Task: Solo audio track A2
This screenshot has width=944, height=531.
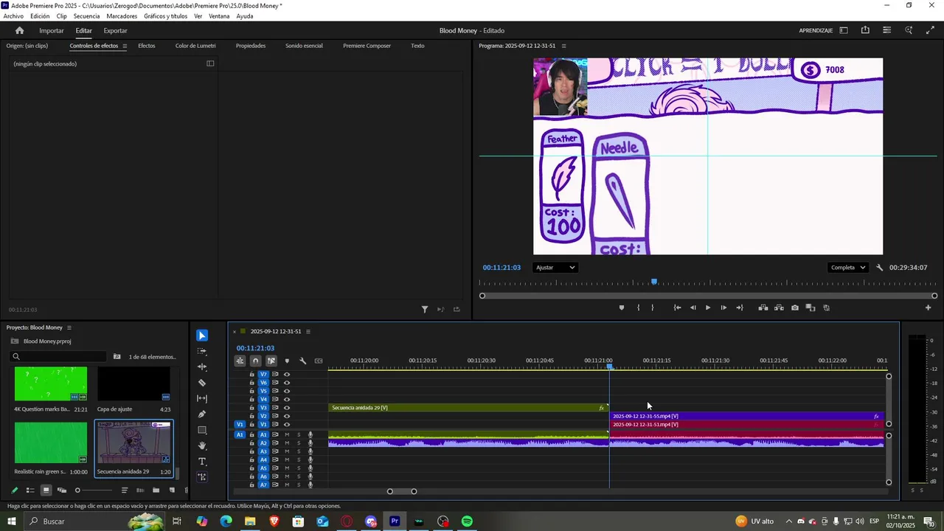Action: (299, 443)
